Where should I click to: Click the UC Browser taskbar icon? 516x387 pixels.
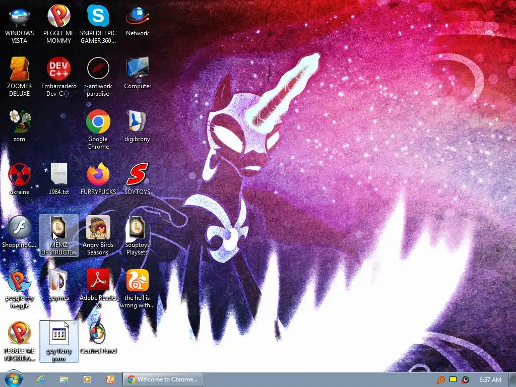[x=110, y=379]
